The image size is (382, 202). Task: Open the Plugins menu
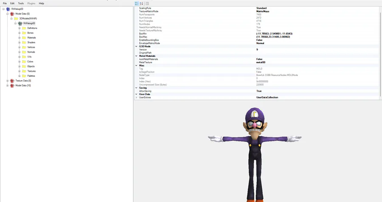(31, 3)
